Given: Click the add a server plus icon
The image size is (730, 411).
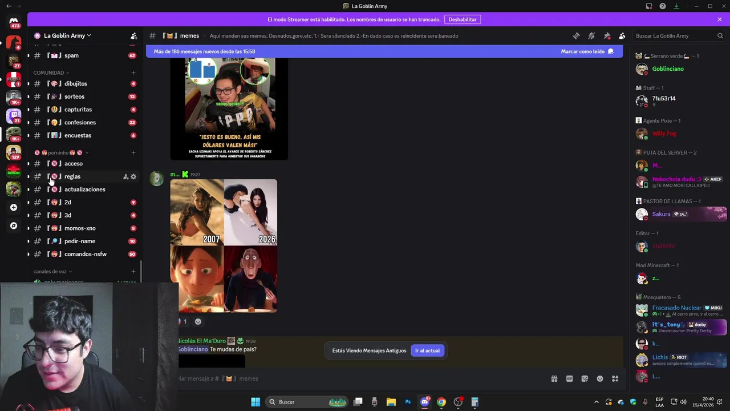Looking at the screenshot, I should pyautogui.click(x=14, y=207).
